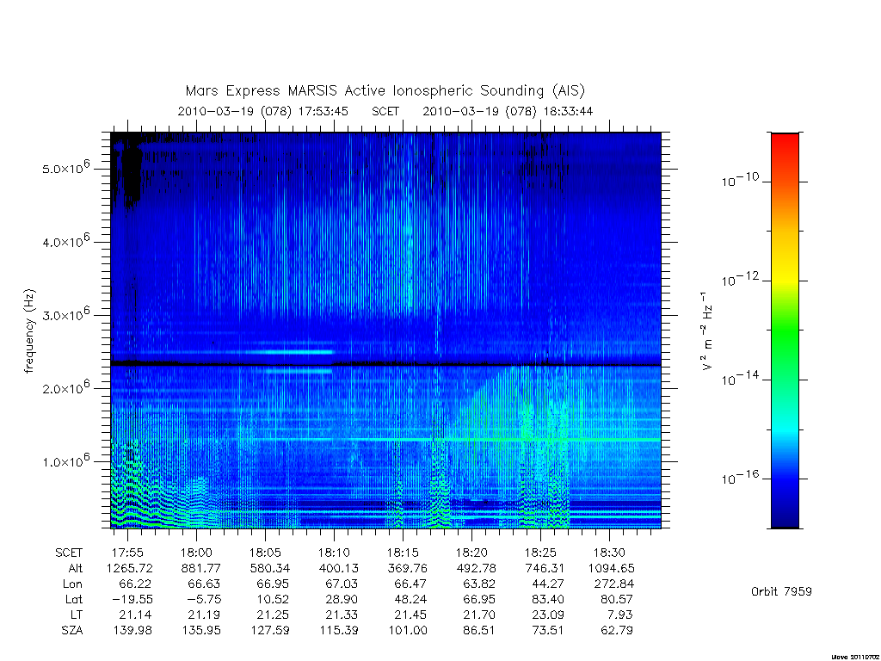The width and height of the screenshot is (881, 661).
Task: Click the '4.0×10^6' frequency tick label
Action: (65, 241)
